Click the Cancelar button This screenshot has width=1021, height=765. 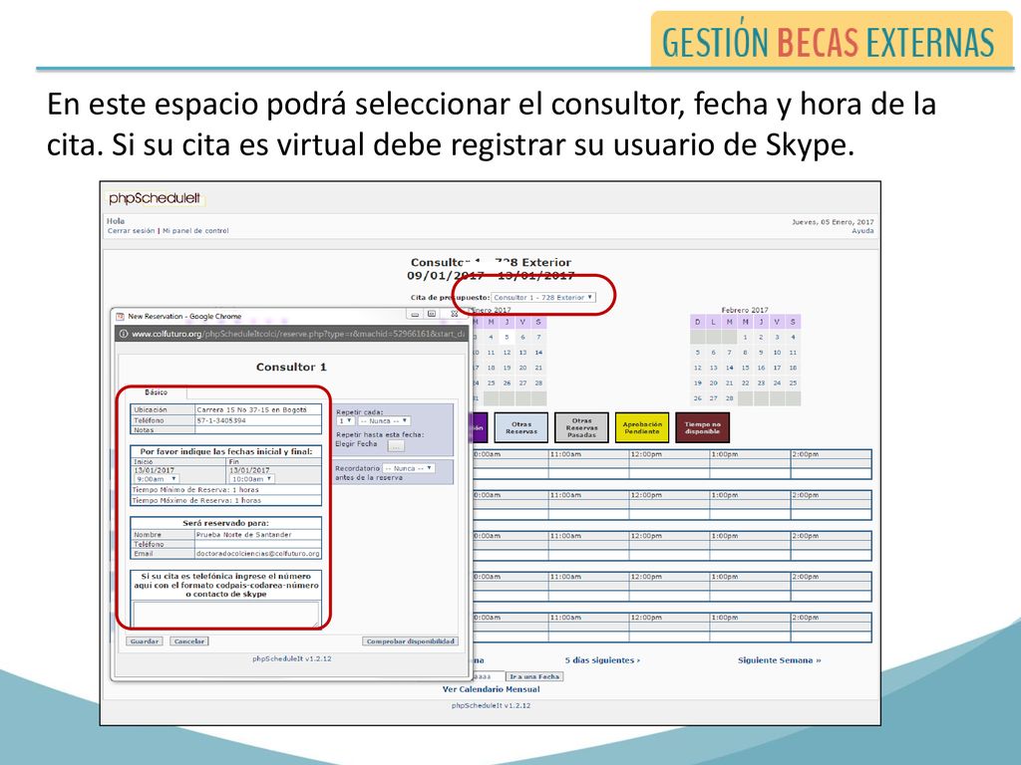[x=189, y=641]
